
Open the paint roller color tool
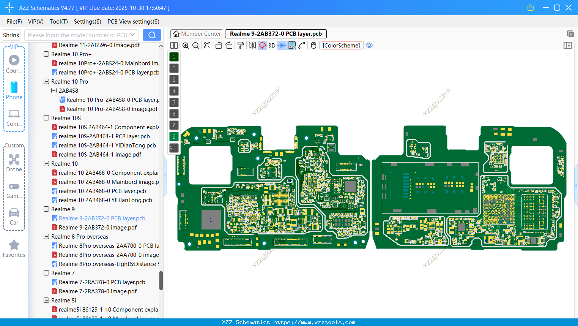click(x=241, y=45)
